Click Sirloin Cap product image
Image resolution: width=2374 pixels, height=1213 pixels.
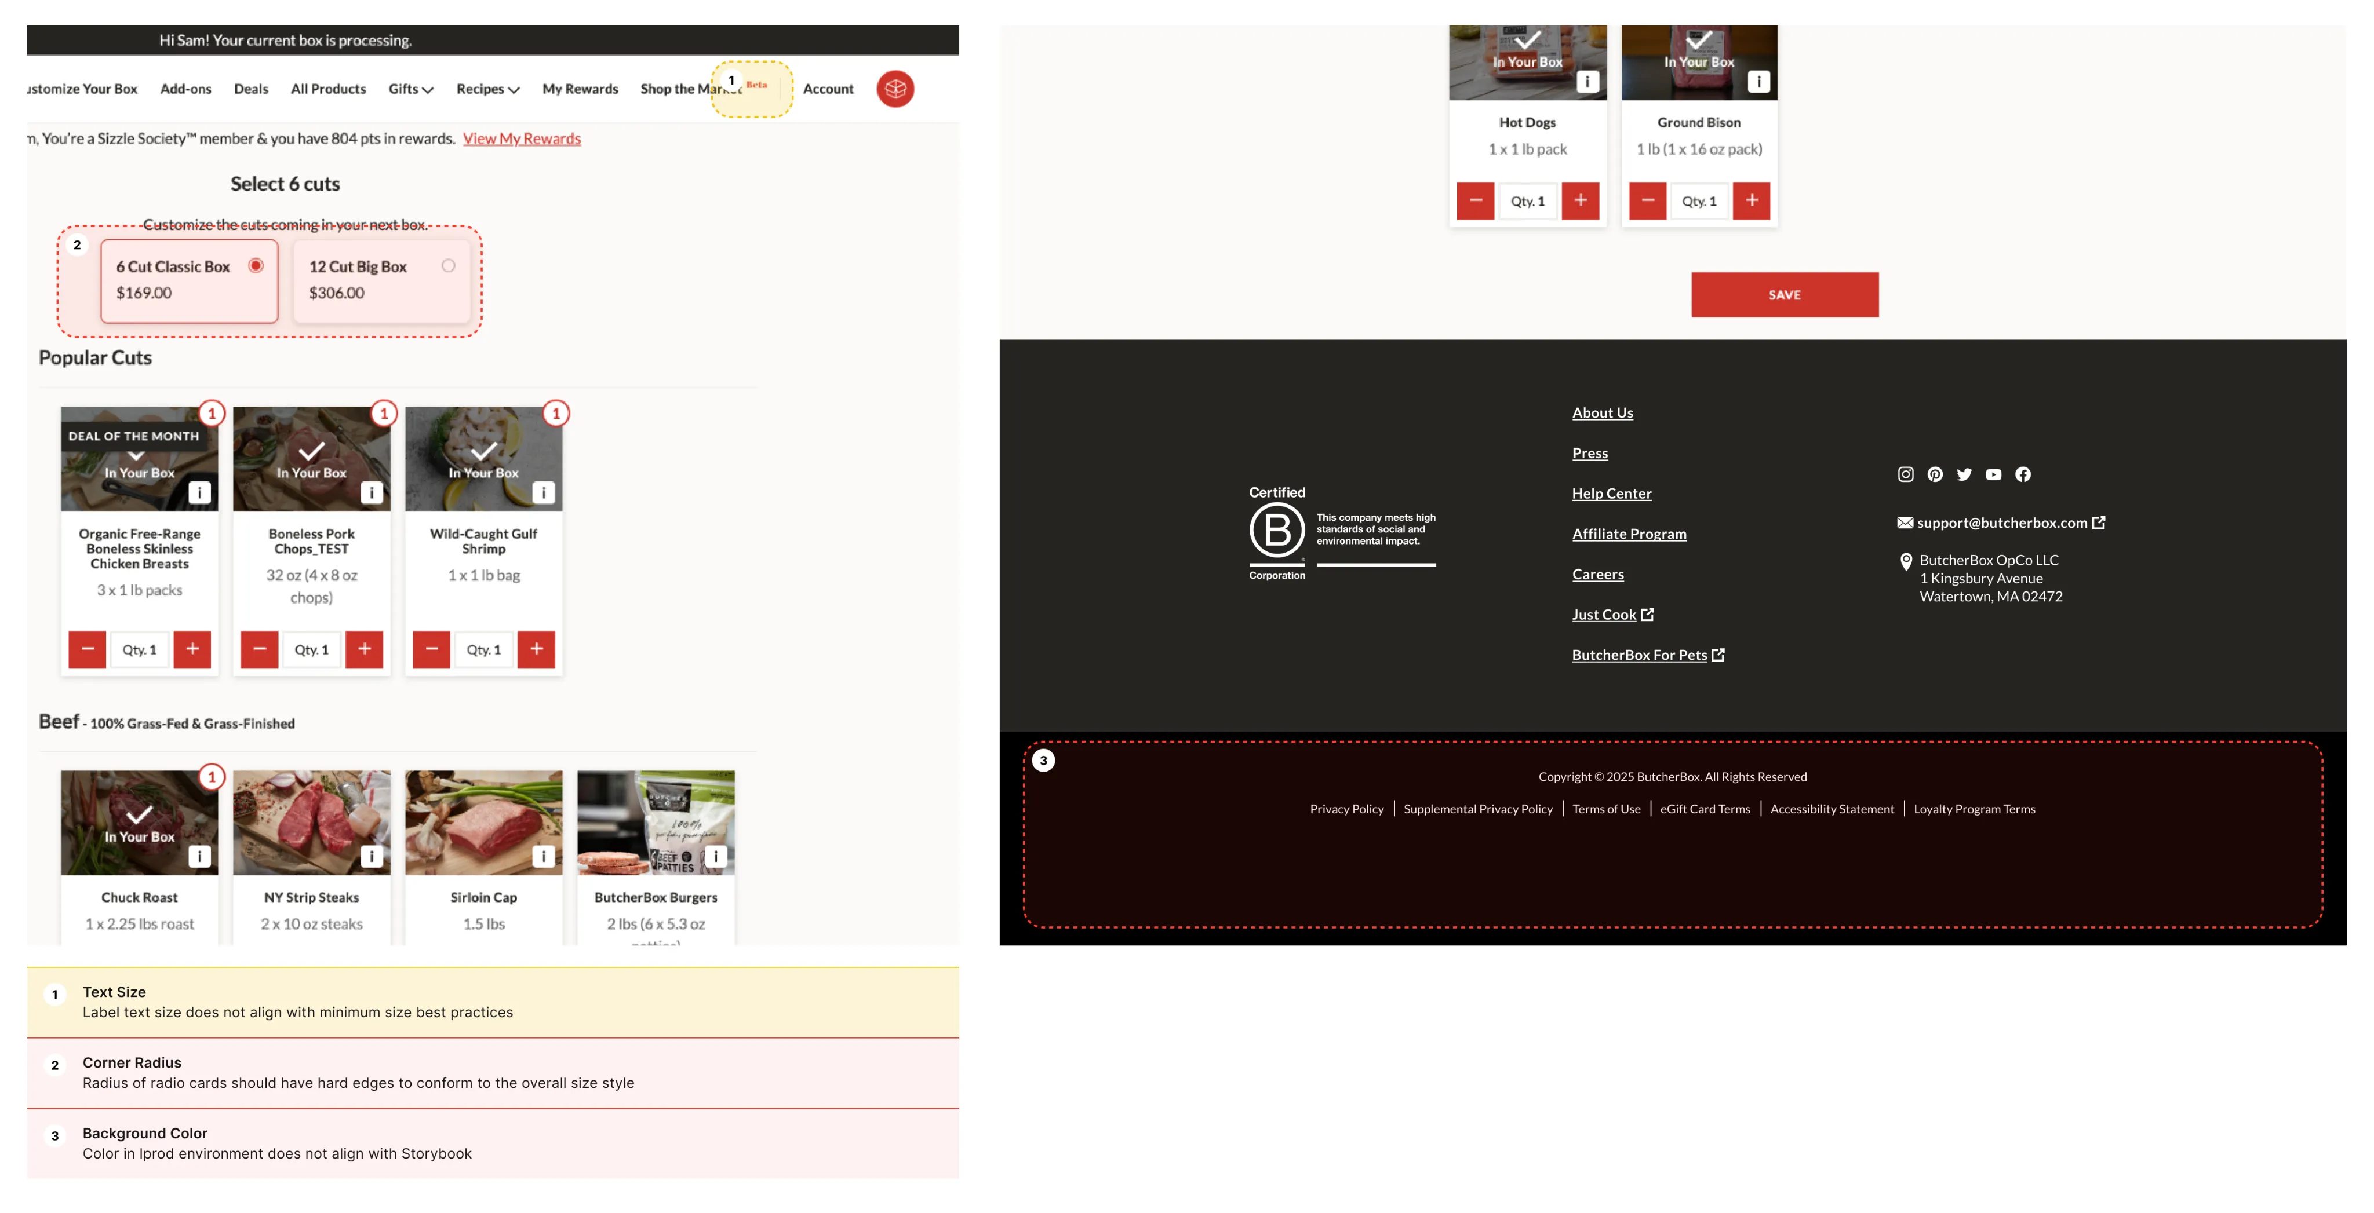pyautogui.click(x=484, y=823)
